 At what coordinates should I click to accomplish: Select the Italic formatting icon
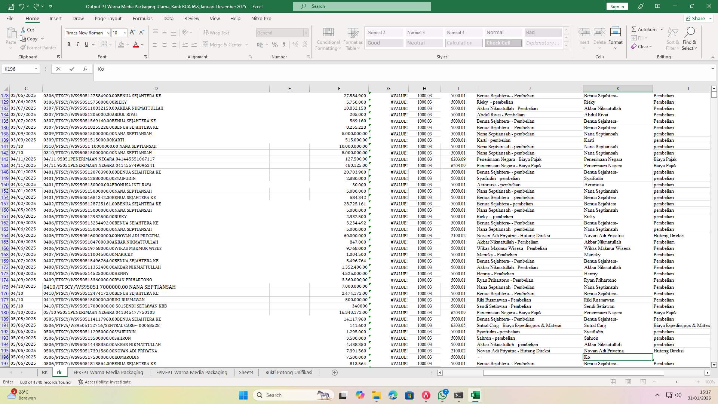tap(78, 44)
